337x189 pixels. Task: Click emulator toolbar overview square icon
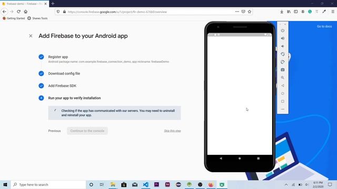point(283,101)
